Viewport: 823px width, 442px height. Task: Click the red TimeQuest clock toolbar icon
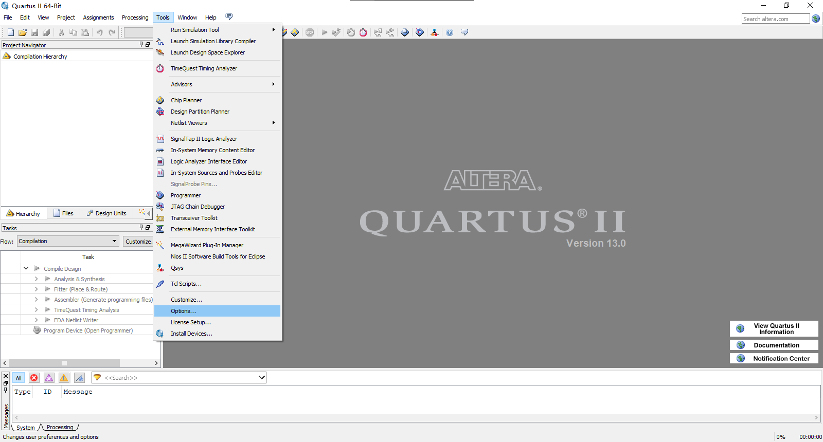point(363,32)
